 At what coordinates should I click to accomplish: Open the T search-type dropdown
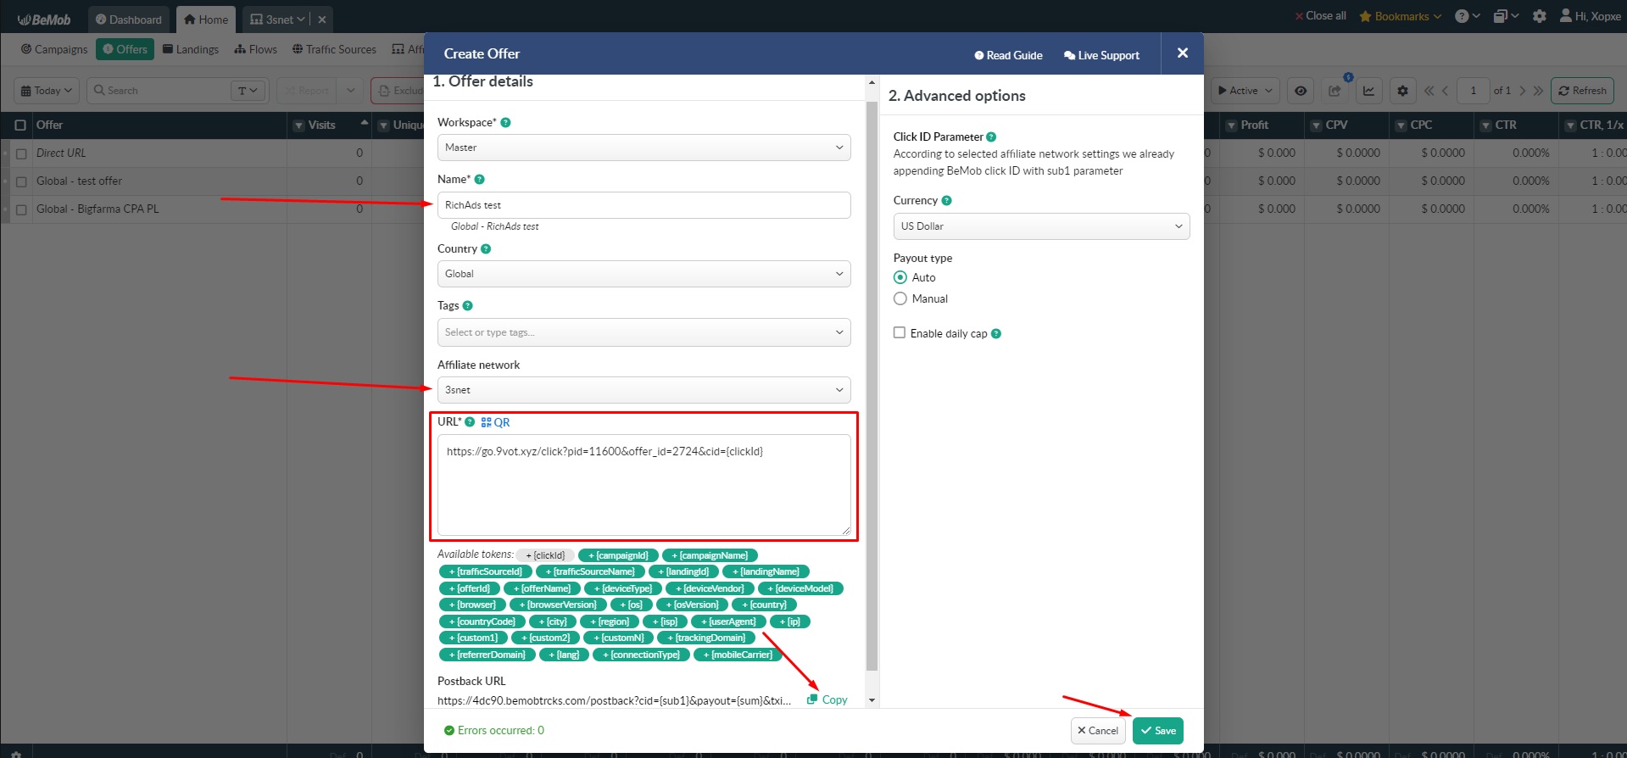248,91
